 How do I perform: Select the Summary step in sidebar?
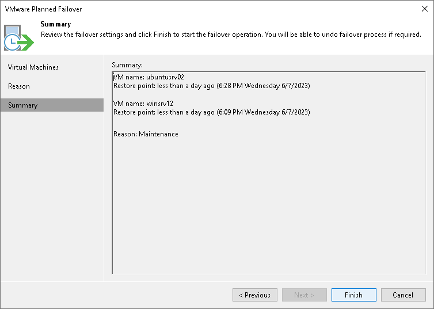point(52,105)
